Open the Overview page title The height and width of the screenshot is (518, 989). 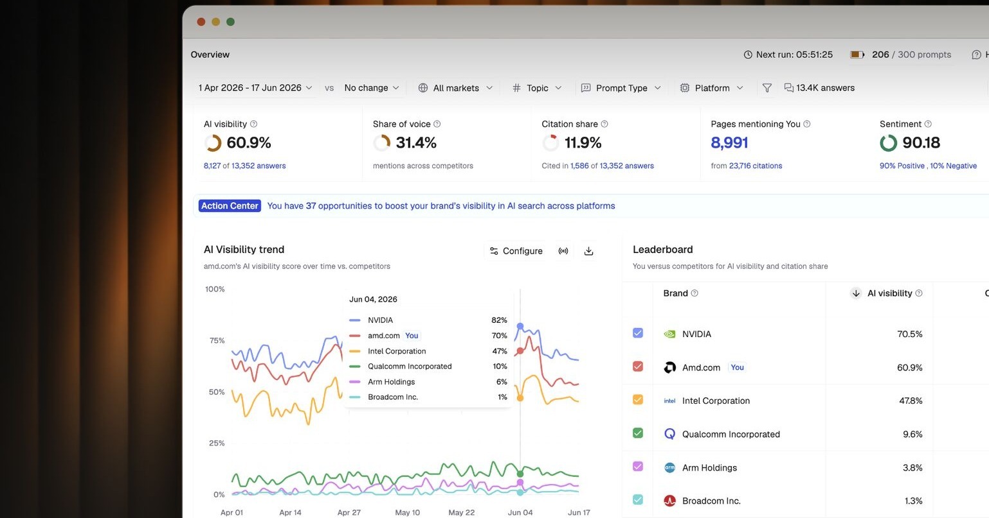click(x=210, y=55)
